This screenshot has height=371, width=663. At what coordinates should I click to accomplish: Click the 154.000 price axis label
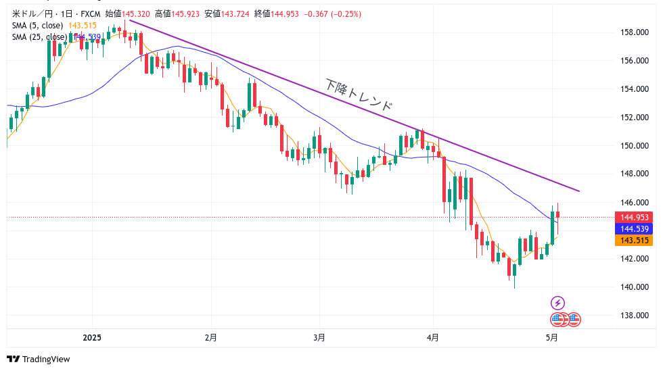[x=635, y=89]
